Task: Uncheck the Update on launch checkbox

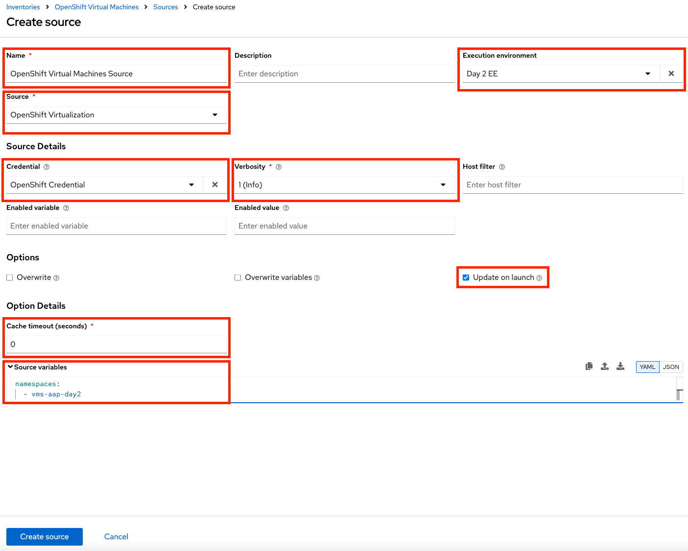Action: (x=466, y=277)
